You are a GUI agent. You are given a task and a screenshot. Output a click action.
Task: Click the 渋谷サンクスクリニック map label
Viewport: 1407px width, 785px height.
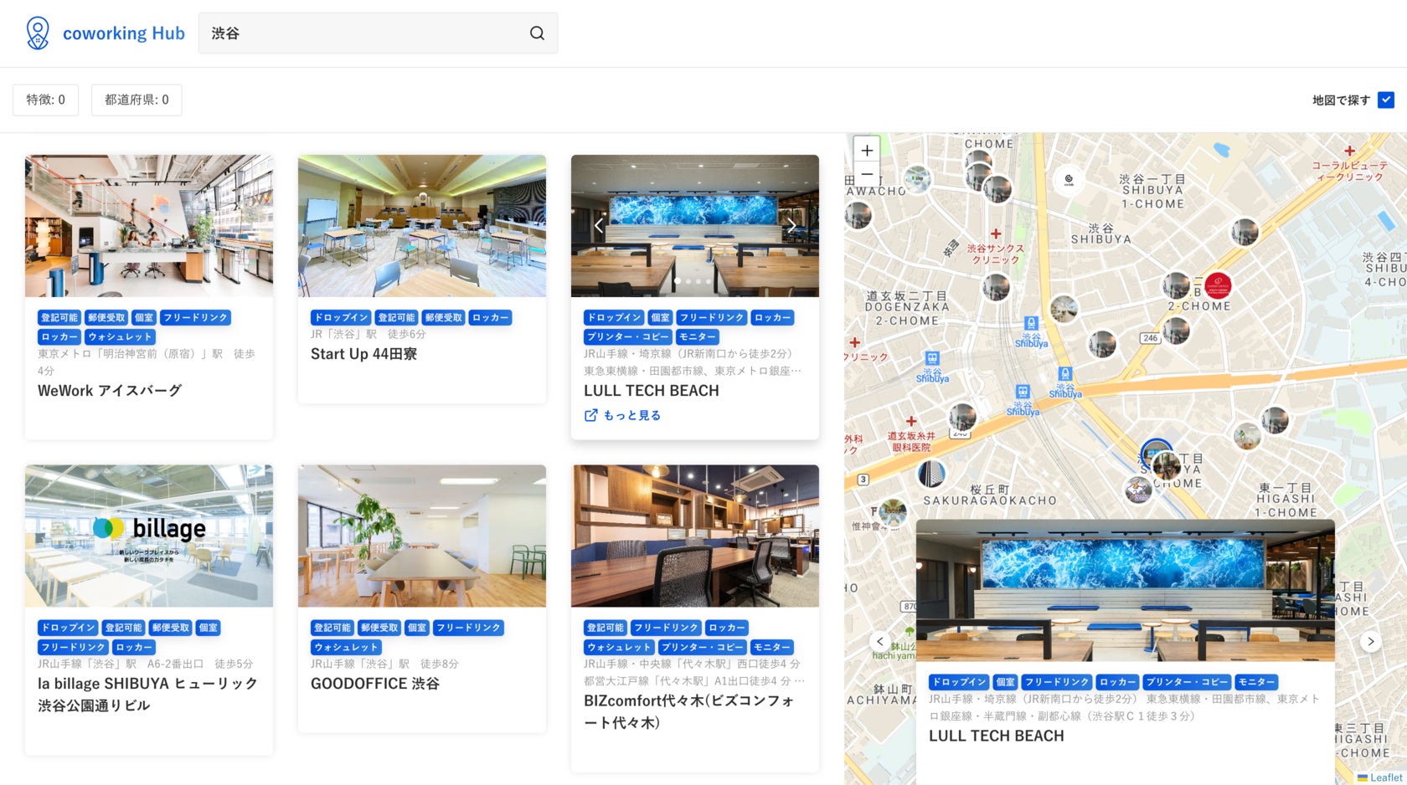[996, 254]
